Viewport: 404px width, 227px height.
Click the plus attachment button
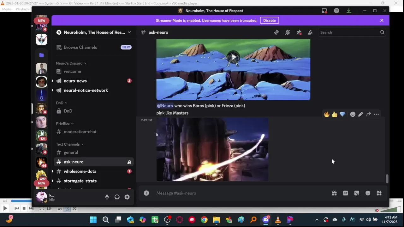coord(146,193)
